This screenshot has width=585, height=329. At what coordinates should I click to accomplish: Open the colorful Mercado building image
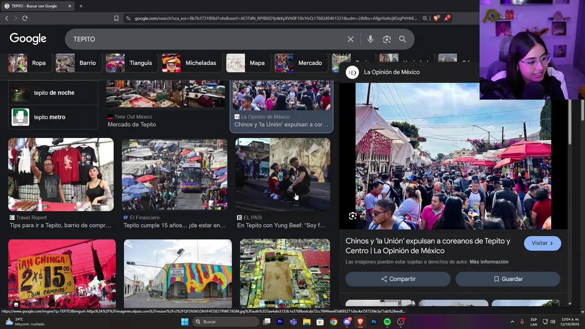tap(178, 274)
